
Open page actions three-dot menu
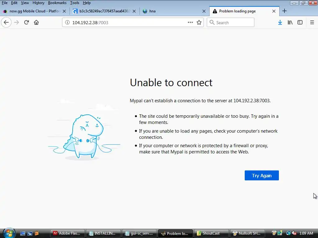190,22
